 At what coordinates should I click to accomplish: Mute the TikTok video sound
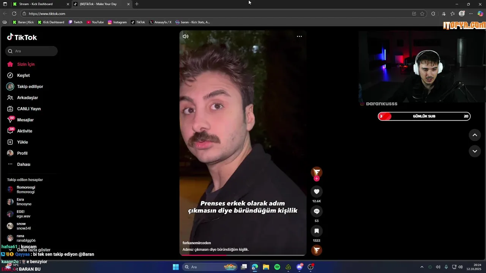coord(186,36)
